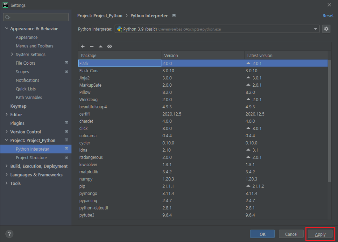Open Menus and Toolbars settings
The width and height of the screenshot is (338, 242).
click(35, 46)
